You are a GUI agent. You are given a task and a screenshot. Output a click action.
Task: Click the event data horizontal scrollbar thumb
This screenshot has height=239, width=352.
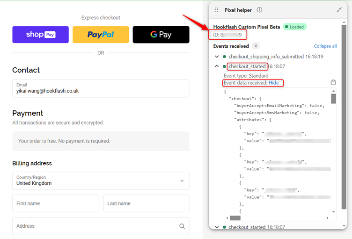(x=235, y=218)
